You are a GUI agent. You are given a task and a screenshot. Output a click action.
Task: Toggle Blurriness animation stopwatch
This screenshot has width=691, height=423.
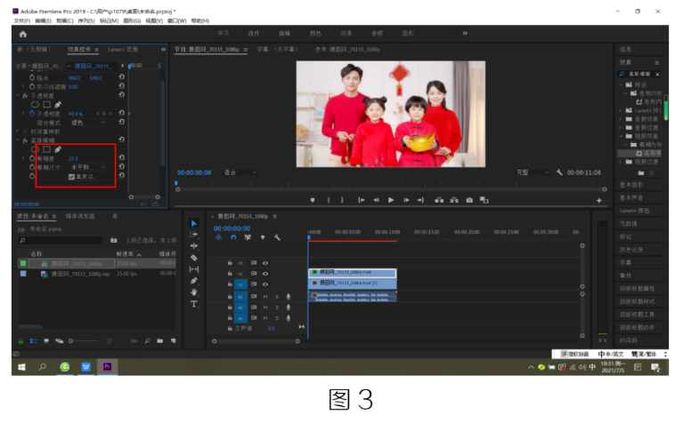pos(32,158)
